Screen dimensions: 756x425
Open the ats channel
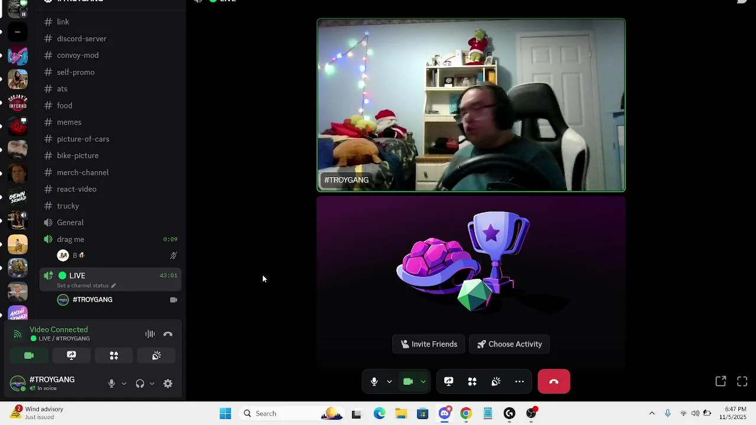pos(110,89)
